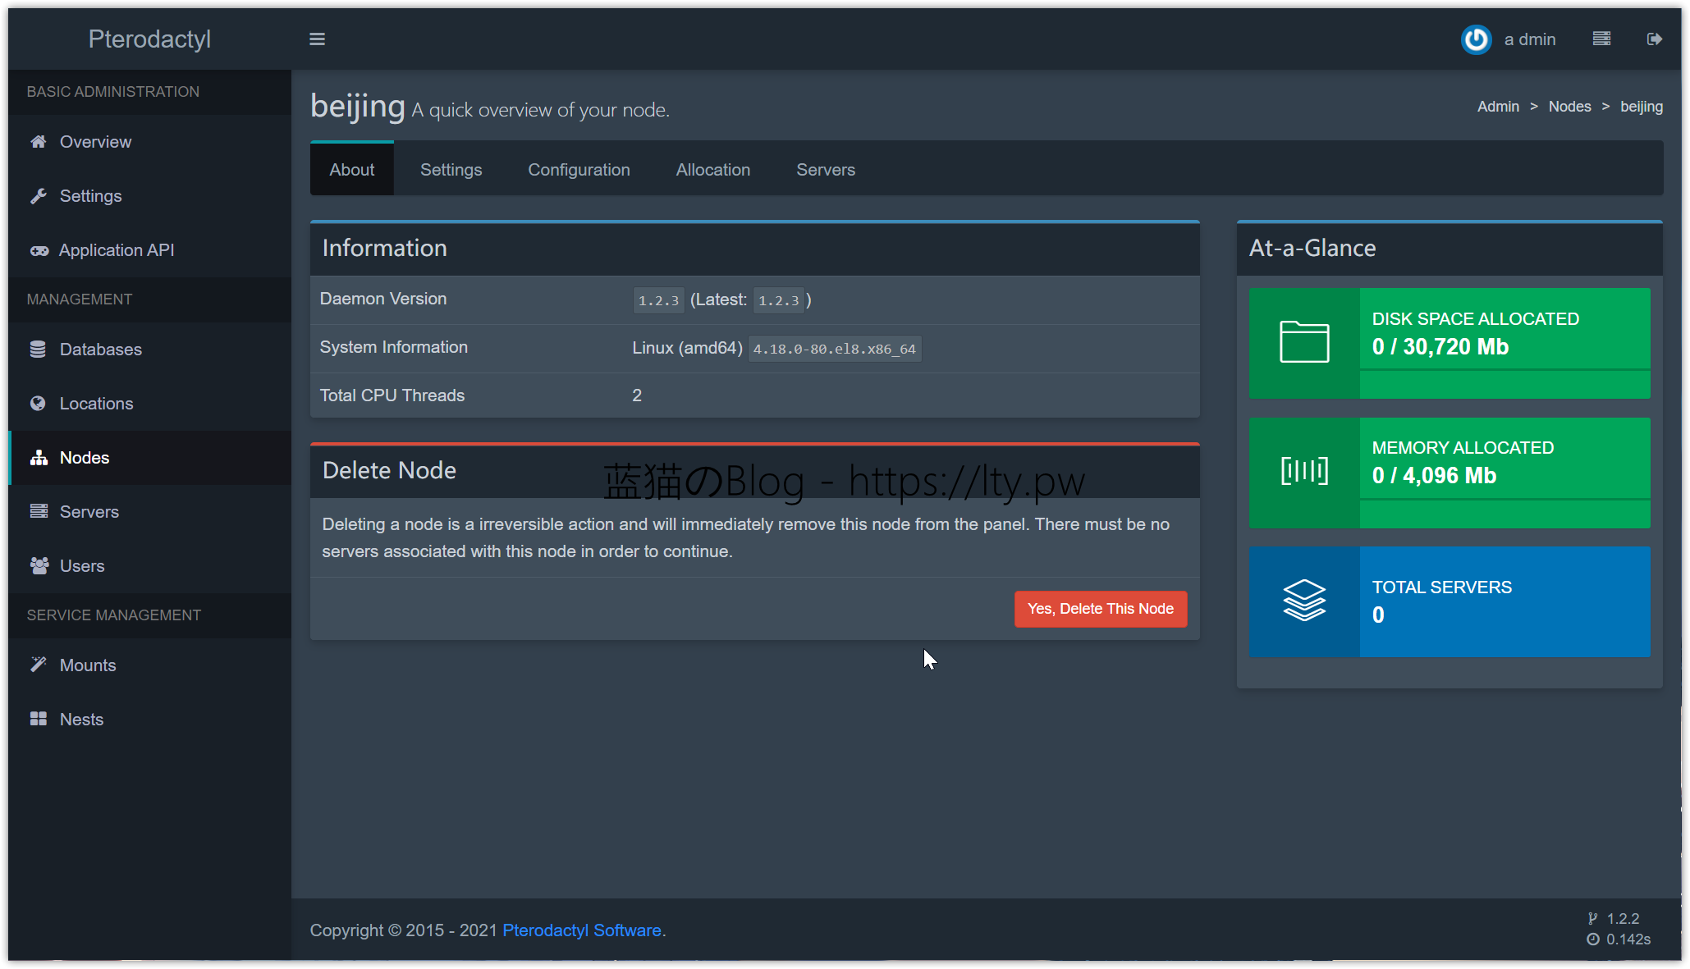1690x969 pixels.
Task: Open Locations globe item in sidebar
Action: [x=96, y=404]
